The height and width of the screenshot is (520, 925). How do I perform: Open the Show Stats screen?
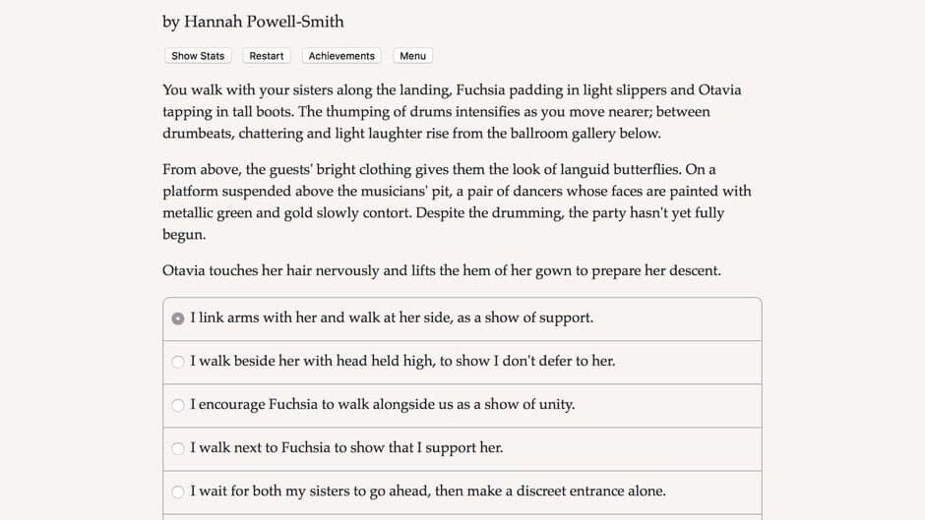point(198,56)
